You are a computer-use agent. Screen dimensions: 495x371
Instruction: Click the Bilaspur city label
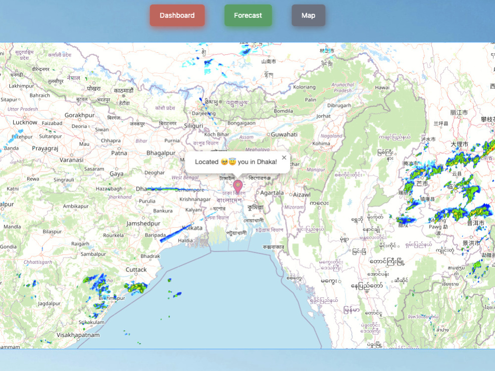tap(52, 232)
